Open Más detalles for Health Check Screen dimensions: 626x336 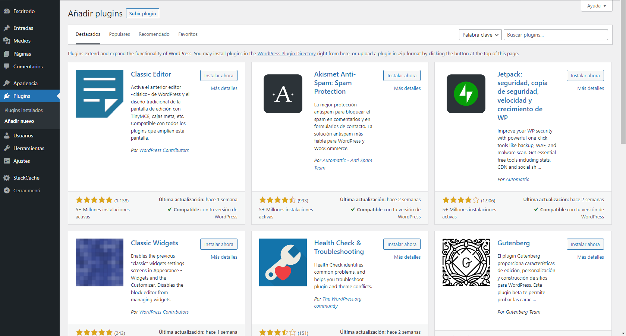pyautogui.click(x=408, y=257)
